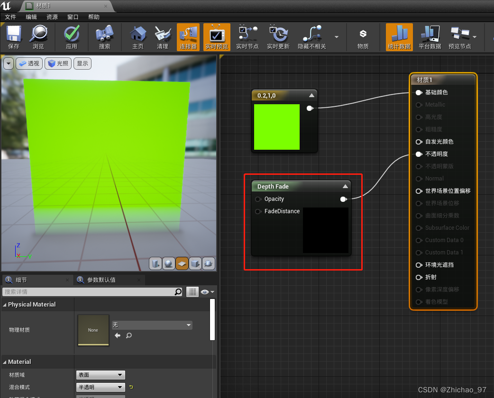Open the 编辑 menu
This screenshot has width=494, height=398.
[x=31, y=17]
